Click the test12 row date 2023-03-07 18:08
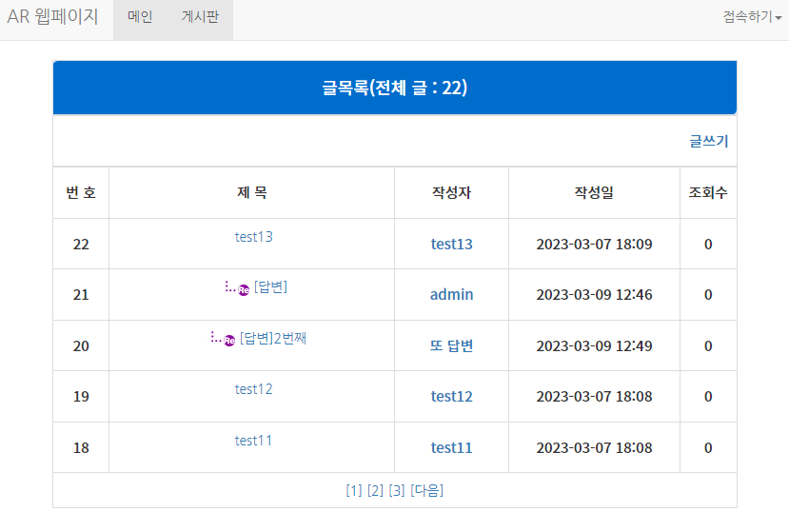 click(594, 396)
